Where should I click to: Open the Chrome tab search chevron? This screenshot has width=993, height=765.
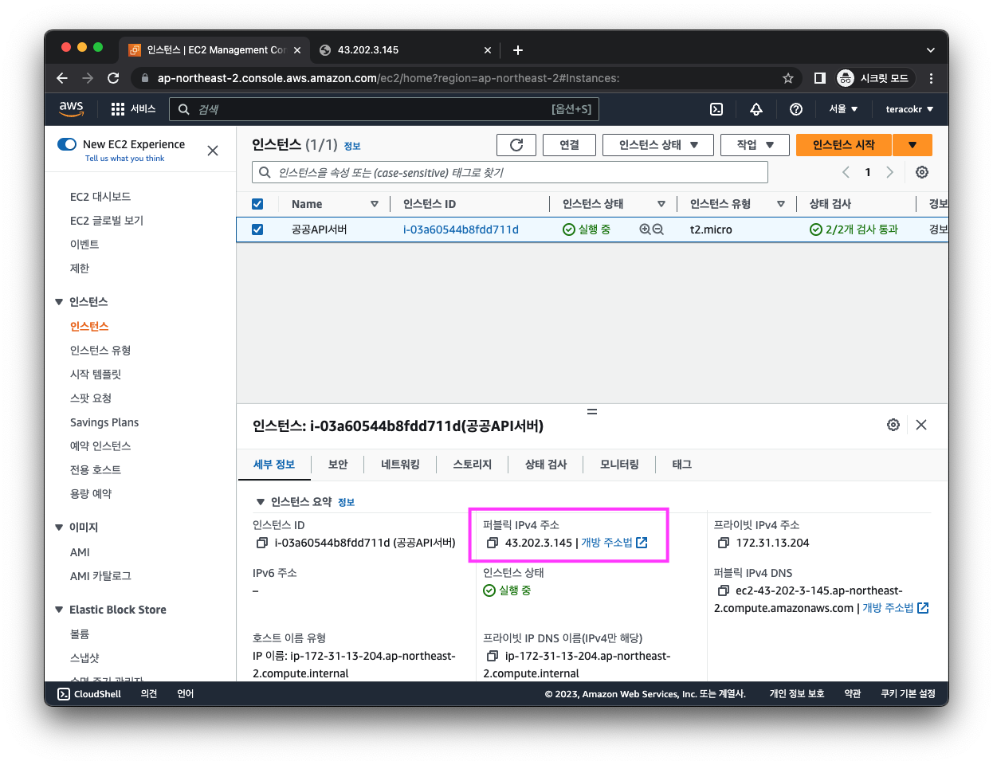pyautogui.click(x=930, y=50)
